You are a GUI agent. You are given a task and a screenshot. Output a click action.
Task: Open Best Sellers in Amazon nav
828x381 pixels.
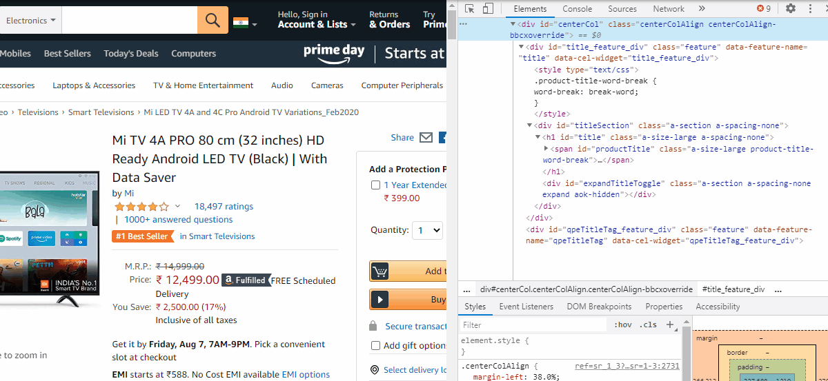click(67, 53)
